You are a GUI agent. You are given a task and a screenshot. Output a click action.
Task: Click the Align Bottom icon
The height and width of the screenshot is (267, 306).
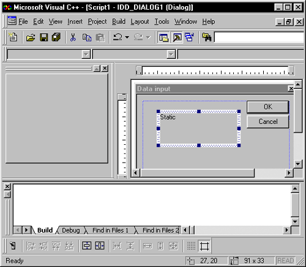coord(69,246)
